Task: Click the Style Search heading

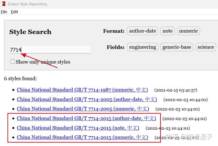Action: point(30,32)
